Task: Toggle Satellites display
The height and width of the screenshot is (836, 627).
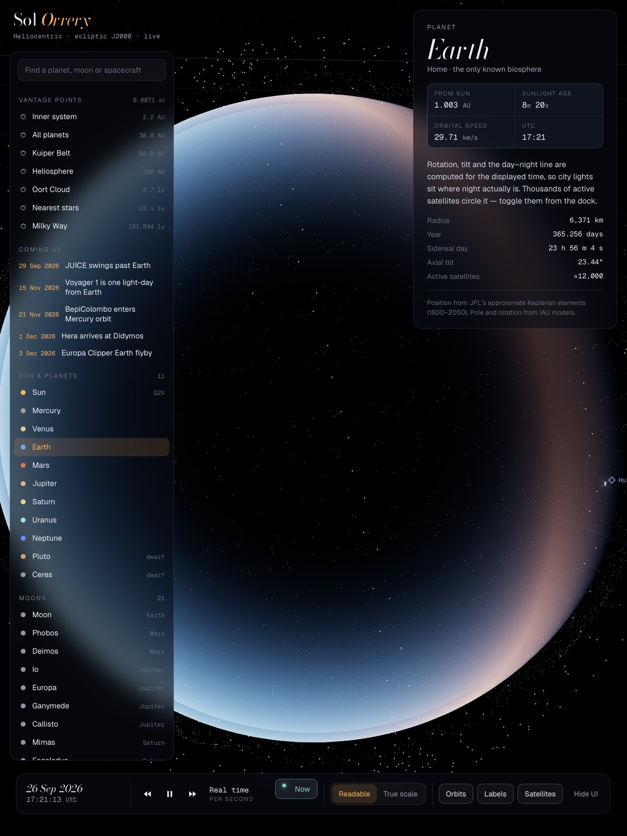Action: pos(540,794)
